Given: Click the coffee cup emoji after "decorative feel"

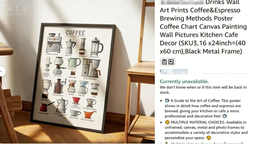Looking at the screenshot, I should coord(225,116).
